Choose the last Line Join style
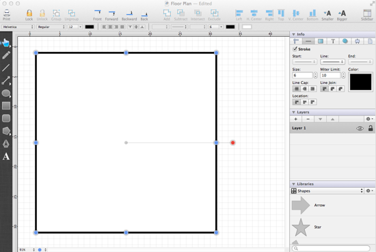This screenshot has height=252, width=376. click(340, 89)
